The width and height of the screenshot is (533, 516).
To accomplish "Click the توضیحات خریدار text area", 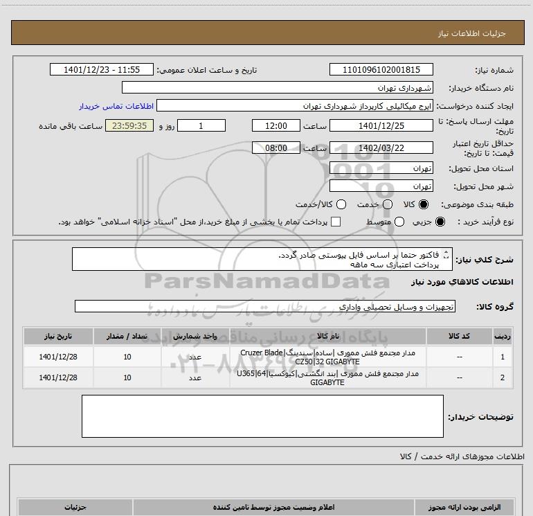I will 262,416.
